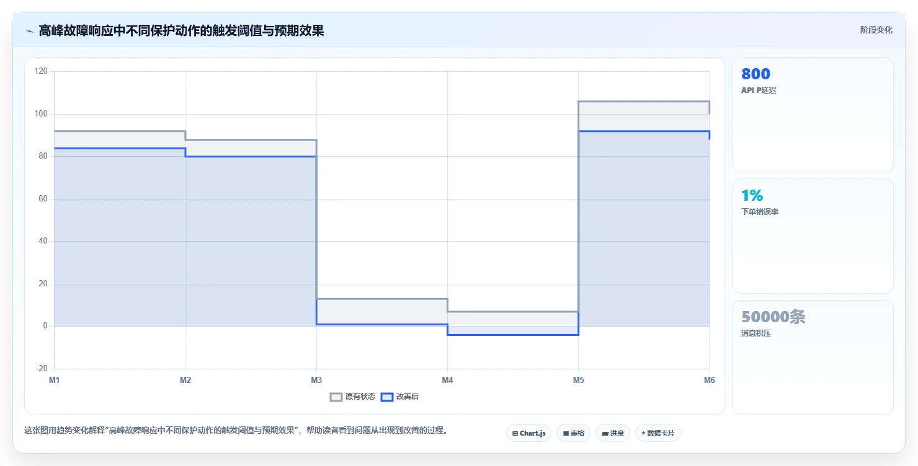Click the 下单错误率 label
The image size is (918, 466).
tap(760, 211)
